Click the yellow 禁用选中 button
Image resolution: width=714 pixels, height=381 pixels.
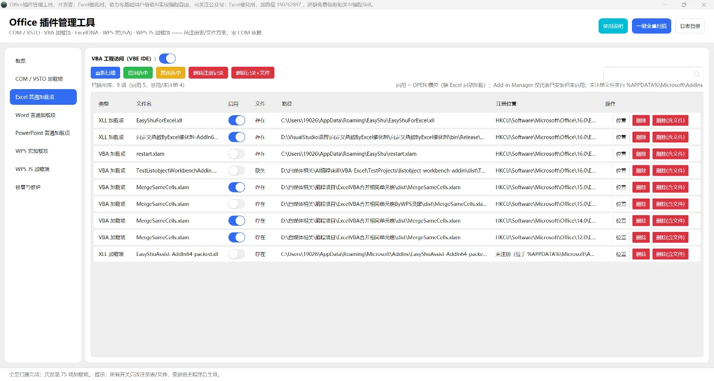click(x=171, y=73)
